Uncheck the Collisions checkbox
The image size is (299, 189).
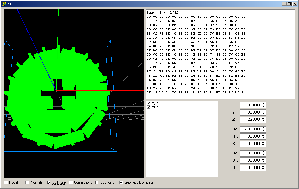[49, 182]
